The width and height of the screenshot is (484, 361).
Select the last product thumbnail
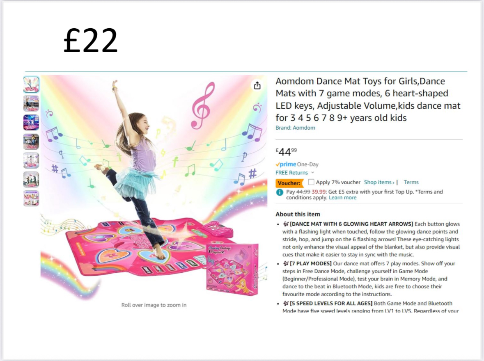[31, 198]
